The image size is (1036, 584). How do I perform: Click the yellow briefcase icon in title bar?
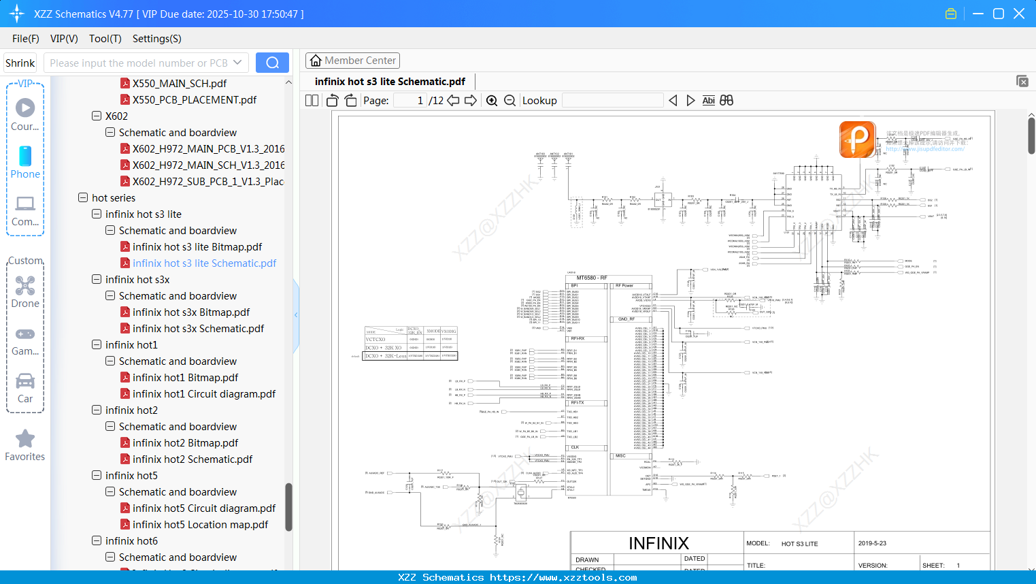950,13
